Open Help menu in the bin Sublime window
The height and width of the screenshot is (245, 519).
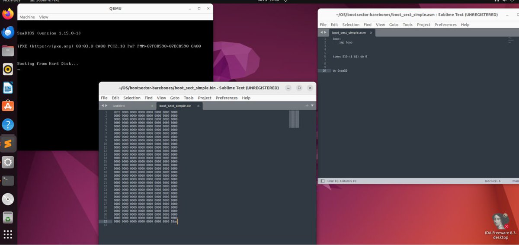pyautogui.click(x=246, y=98)
